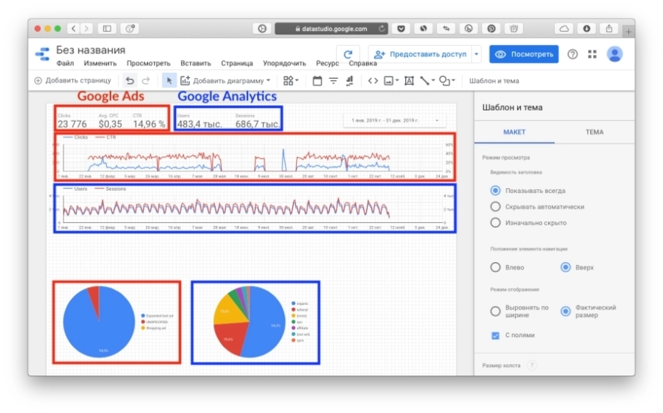Open a new Safari tab
Viewport: 663px width, 413px height.
(628, 32)
